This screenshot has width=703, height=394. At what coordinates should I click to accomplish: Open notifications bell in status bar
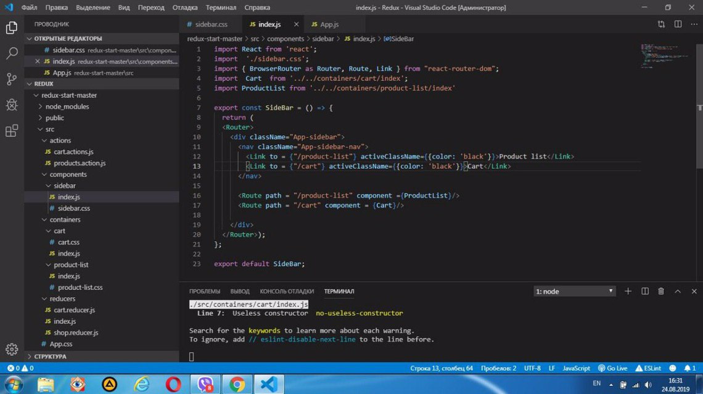[x=689, y=368]
